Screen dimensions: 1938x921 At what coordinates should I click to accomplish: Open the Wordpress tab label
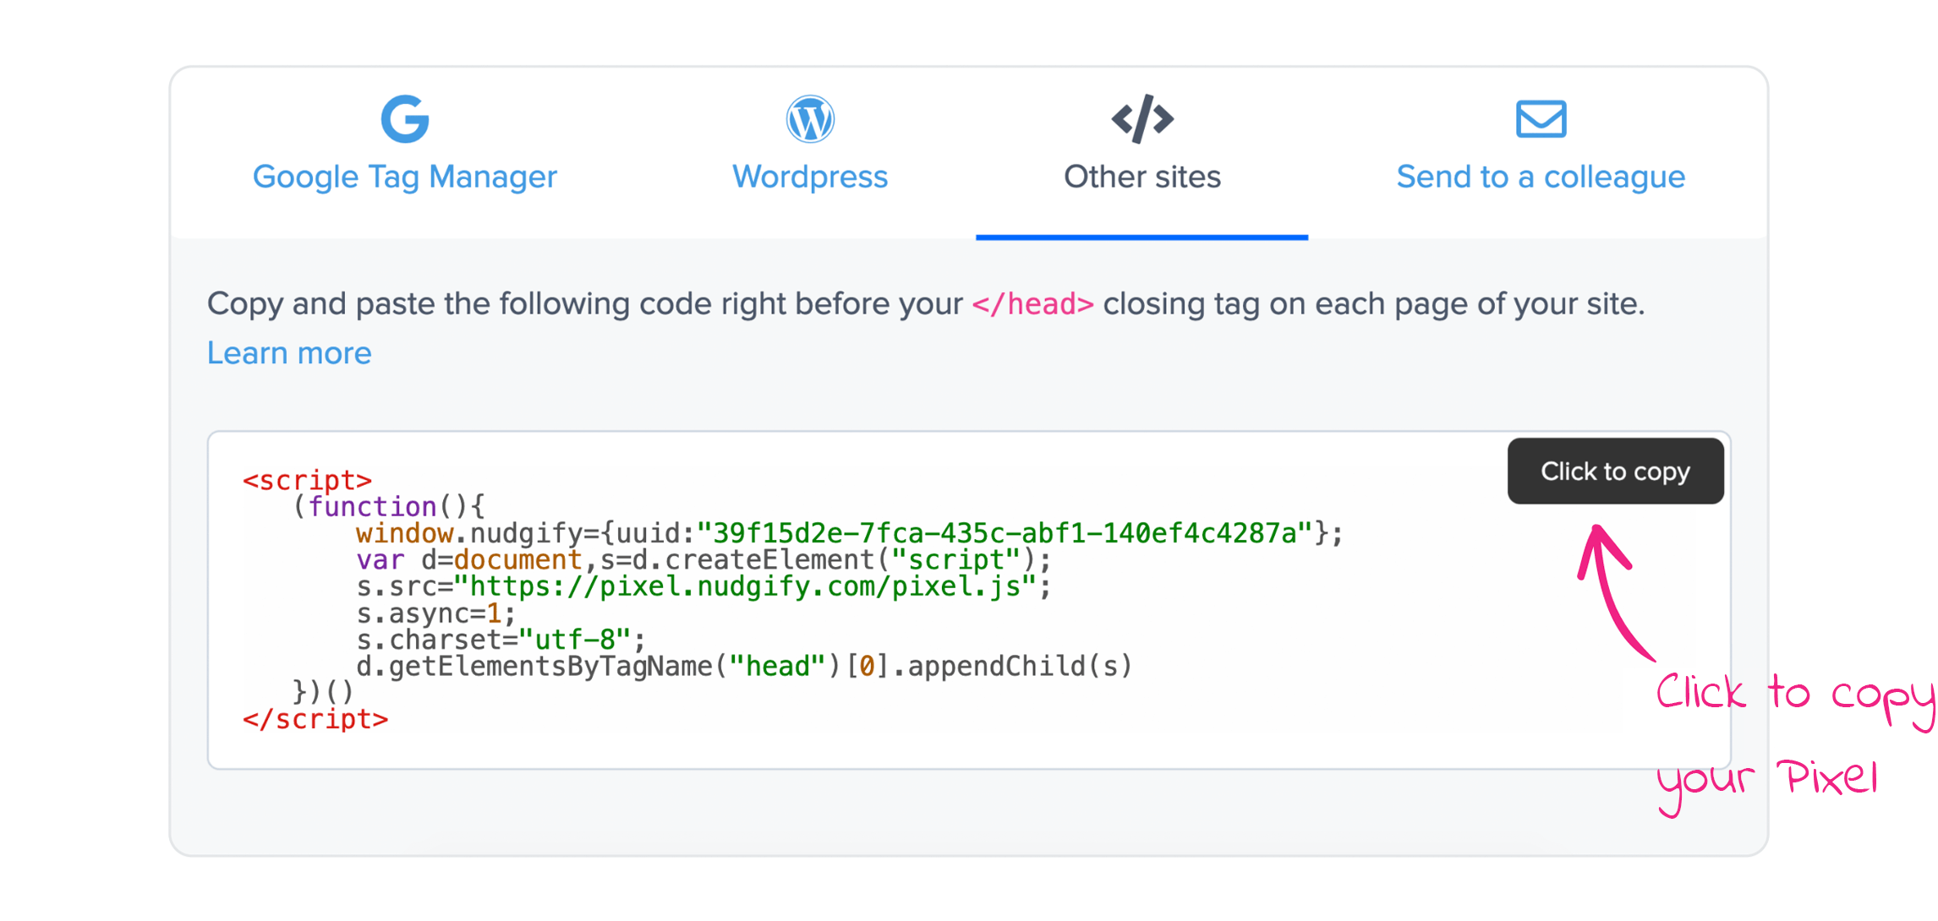pyautogui.click(x=810, y=177)
